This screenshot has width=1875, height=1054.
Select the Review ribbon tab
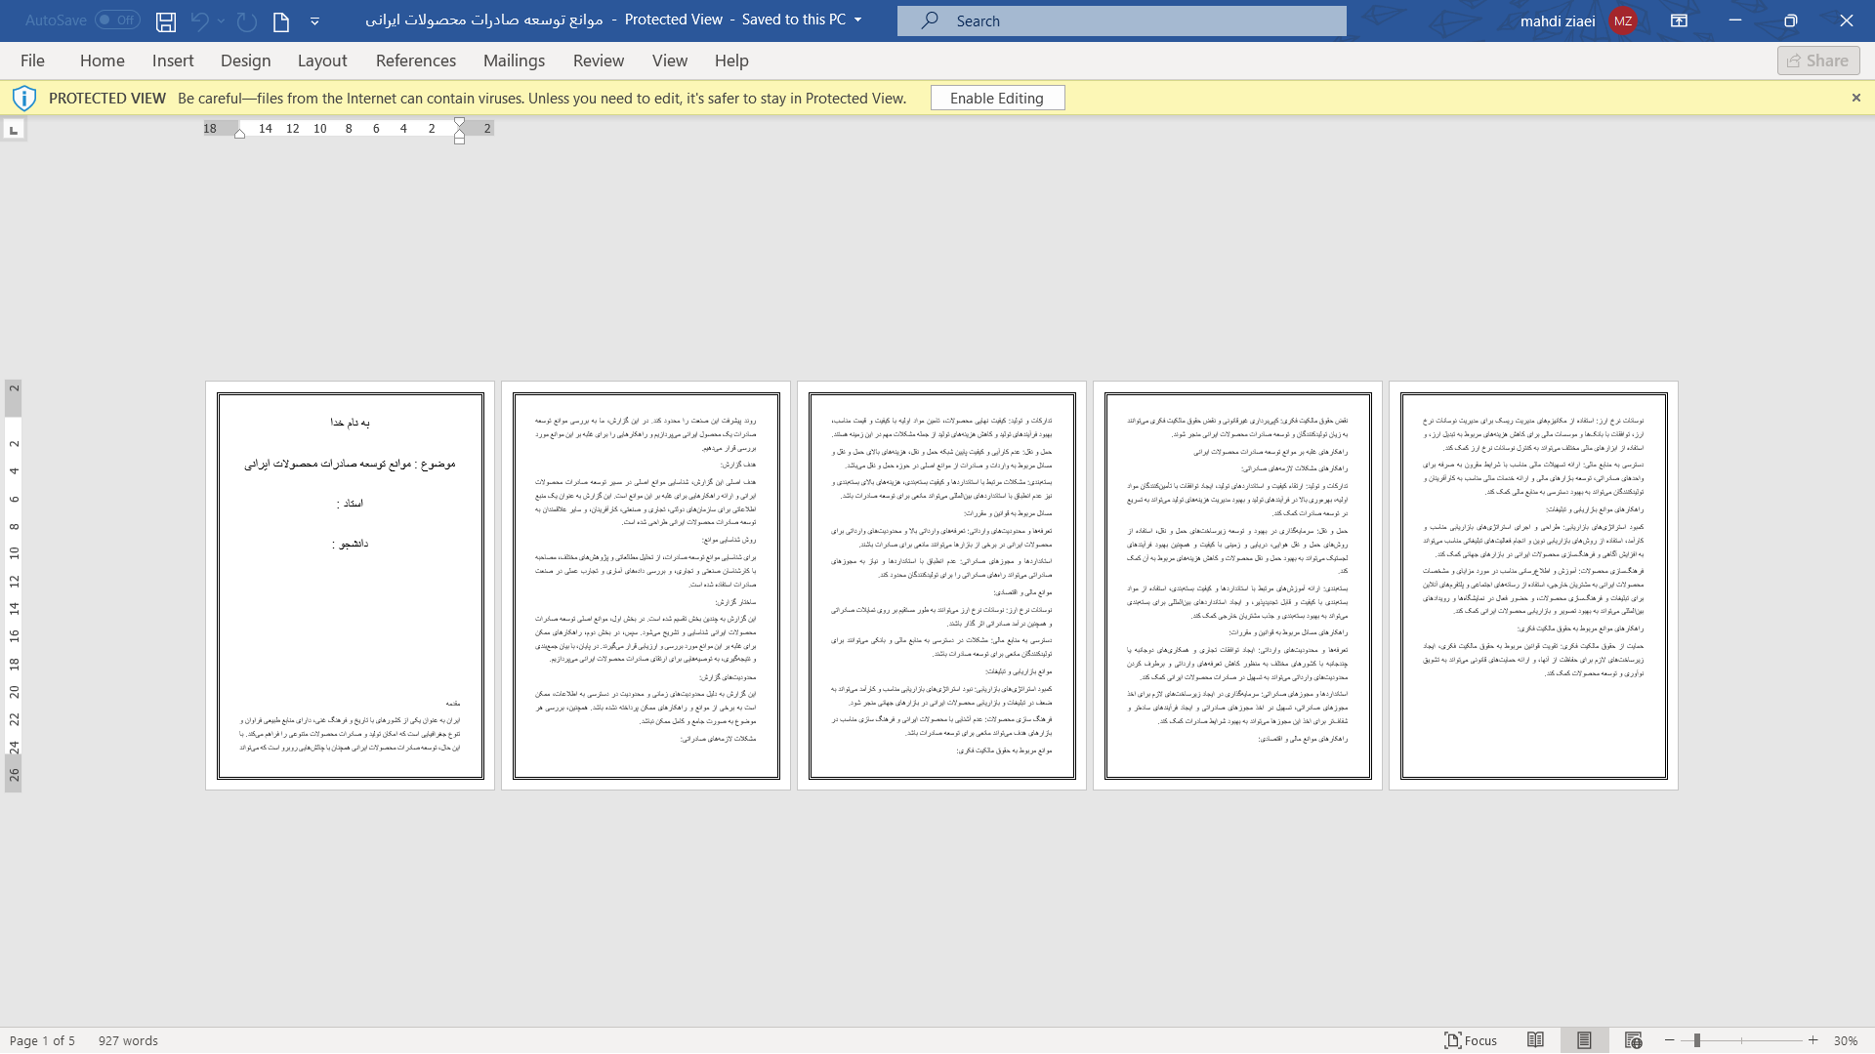click(x=598, y=61)
